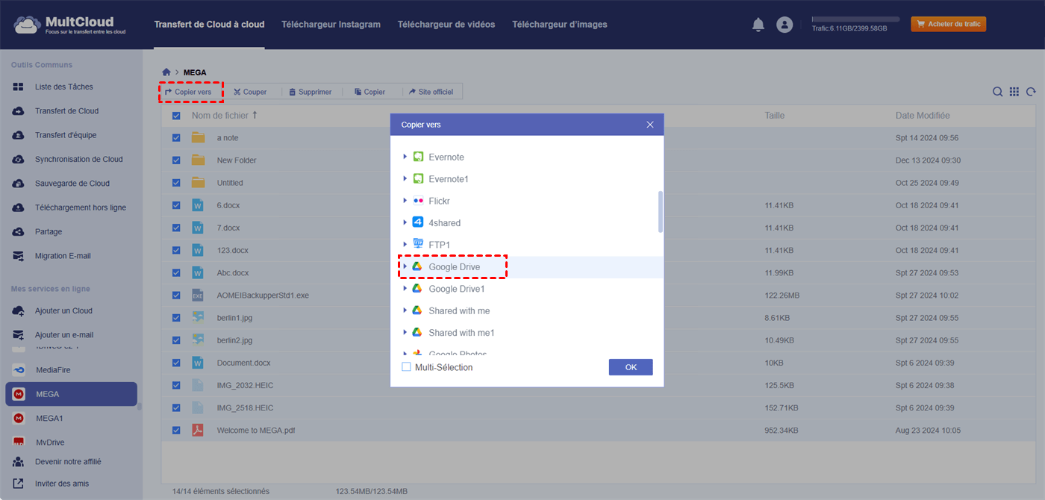Screen dimensions: 1045x500
Task: Click the OK button in dialog
Action: tap(631, 367)
